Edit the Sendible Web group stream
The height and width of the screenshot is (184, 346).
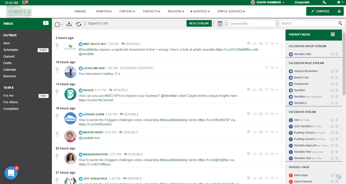coord(332,54)
